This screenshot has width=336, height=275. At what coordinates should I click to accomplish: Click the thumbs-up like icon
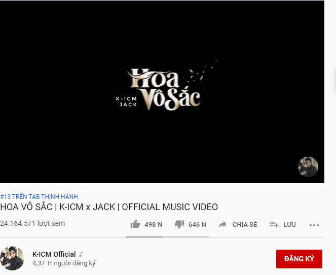coord(135,224)
